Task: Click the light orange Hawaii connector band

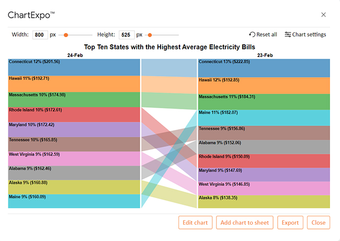Action: click(169, 85)
